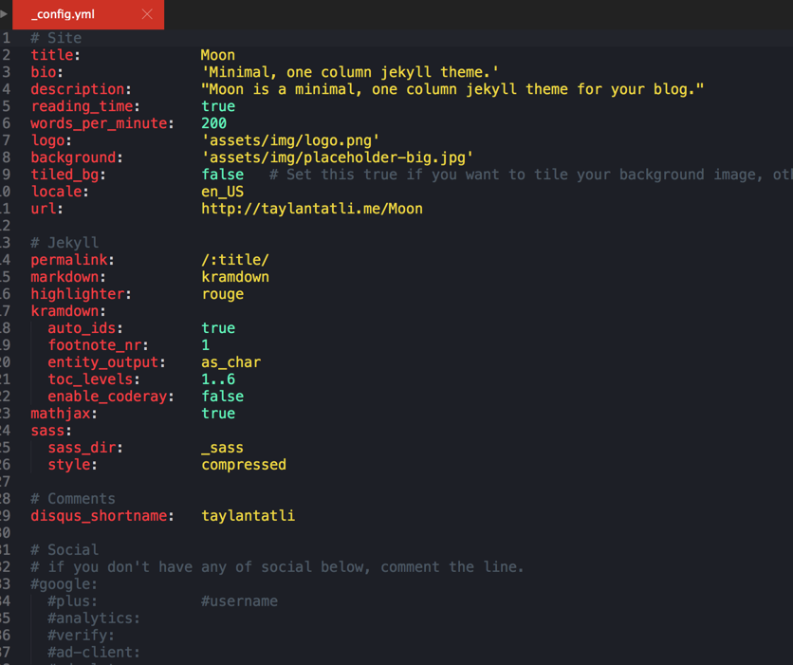Screen dimensions: 793x665
Task: Close the _config.yml tab
Action: coord(147,14)
